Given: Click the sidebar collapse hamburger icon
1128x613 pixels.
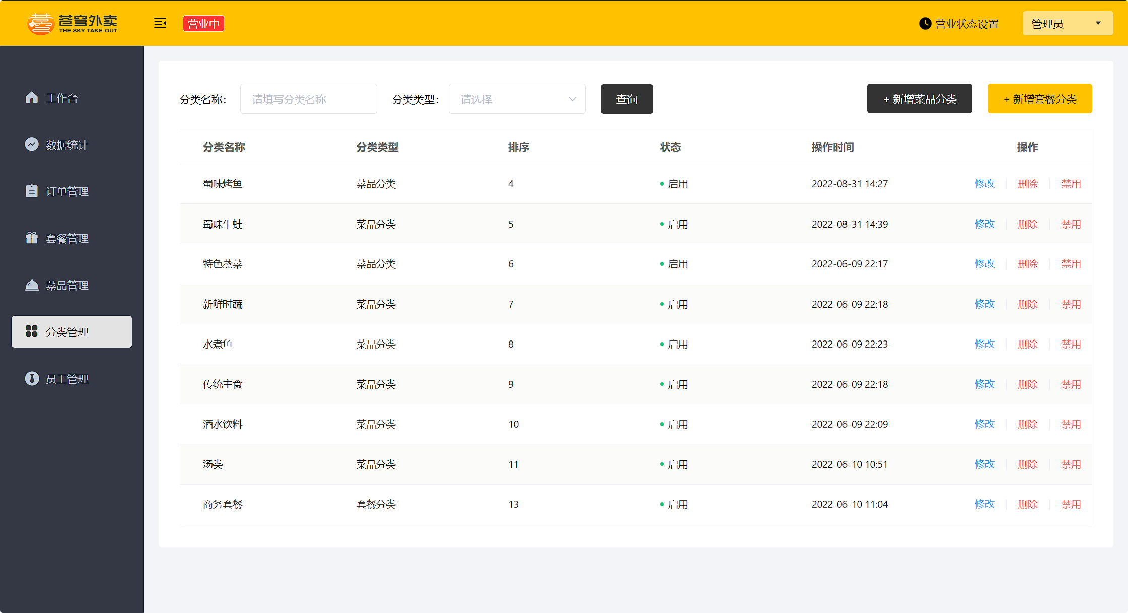Looking at the screenshot, I should coord(160,23).
